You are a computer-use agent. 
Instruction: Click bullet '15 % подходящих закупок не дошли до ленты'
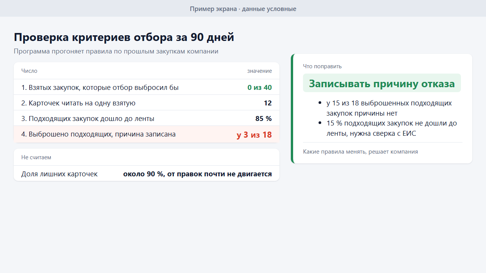[391, 128]
